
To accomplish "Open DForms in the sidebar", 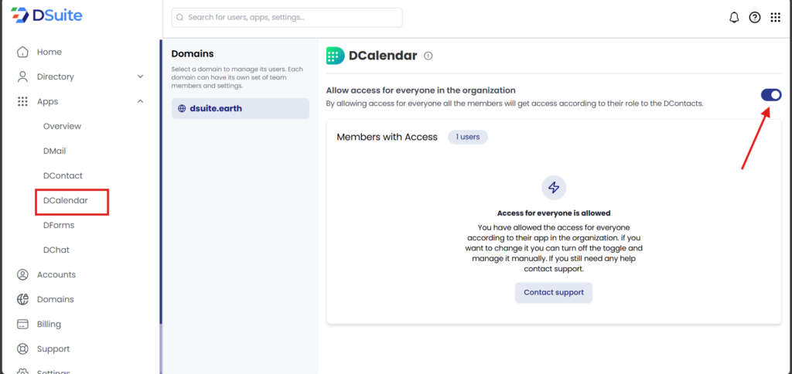I will pos(59,225).
